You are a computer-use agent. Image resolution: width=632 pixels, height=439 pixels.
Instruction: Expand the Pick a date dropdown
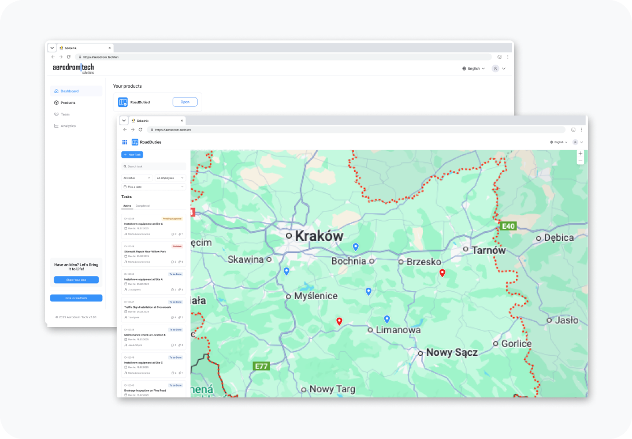click(x=154, y=187)
